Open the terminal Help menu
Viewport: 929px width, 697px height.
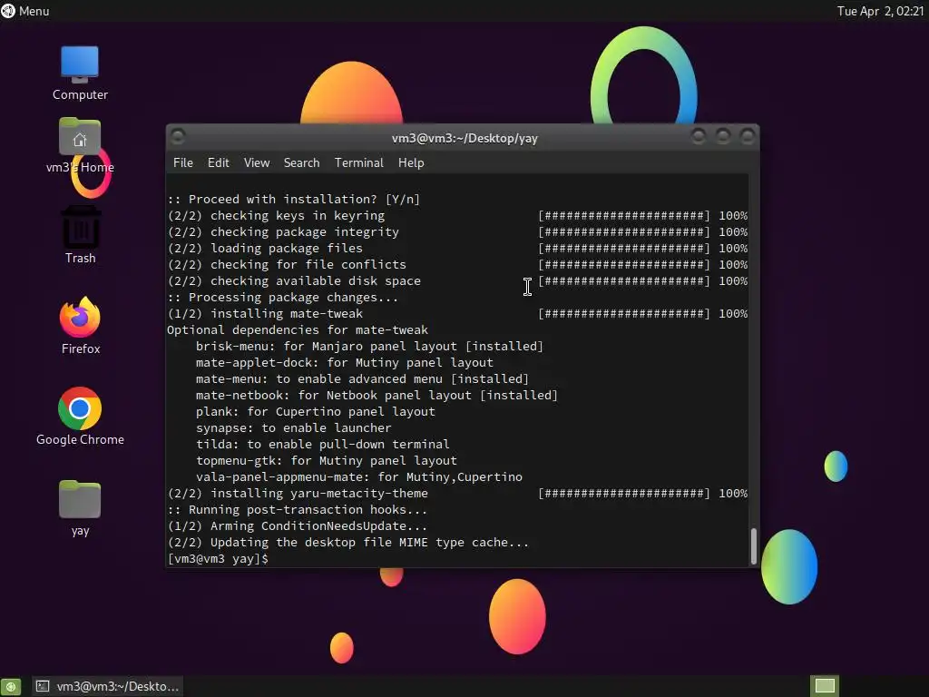coord(411,162)
